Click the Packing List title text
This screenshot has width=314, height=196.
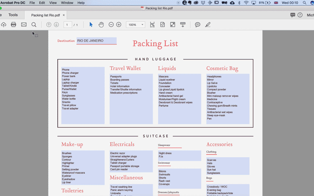pyautogui.click(x=155, y=44)
